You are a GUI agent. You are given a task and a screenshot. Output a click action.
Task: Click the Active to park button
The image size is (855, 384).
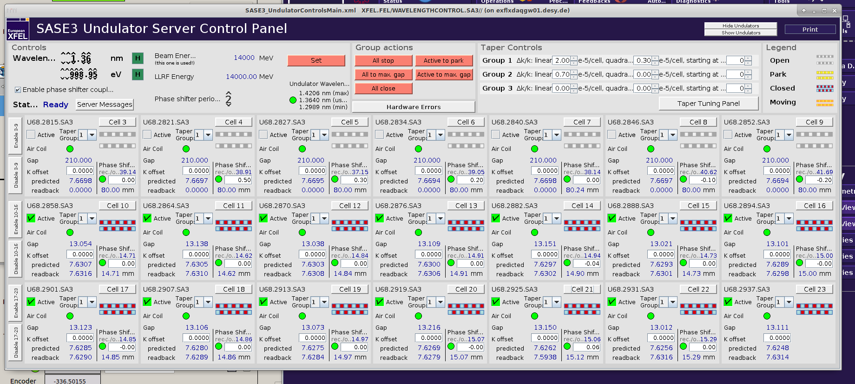[443, 61]
